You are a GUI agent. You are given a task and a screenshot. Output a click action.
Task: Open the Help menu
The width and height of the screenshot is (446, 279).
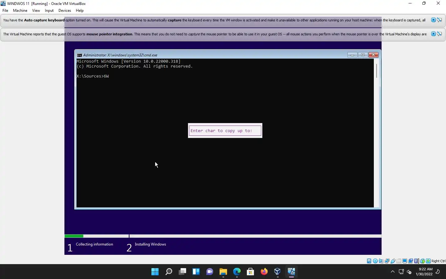80,11
